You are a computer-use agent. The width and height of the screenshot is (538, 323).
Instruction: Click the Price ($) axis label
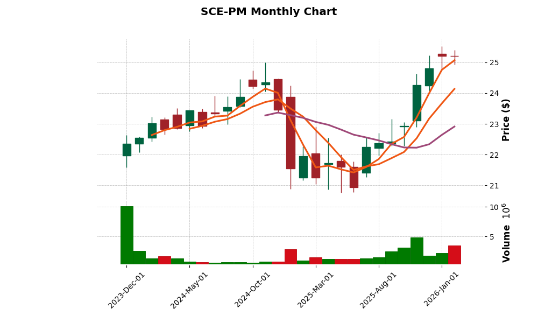506,120
